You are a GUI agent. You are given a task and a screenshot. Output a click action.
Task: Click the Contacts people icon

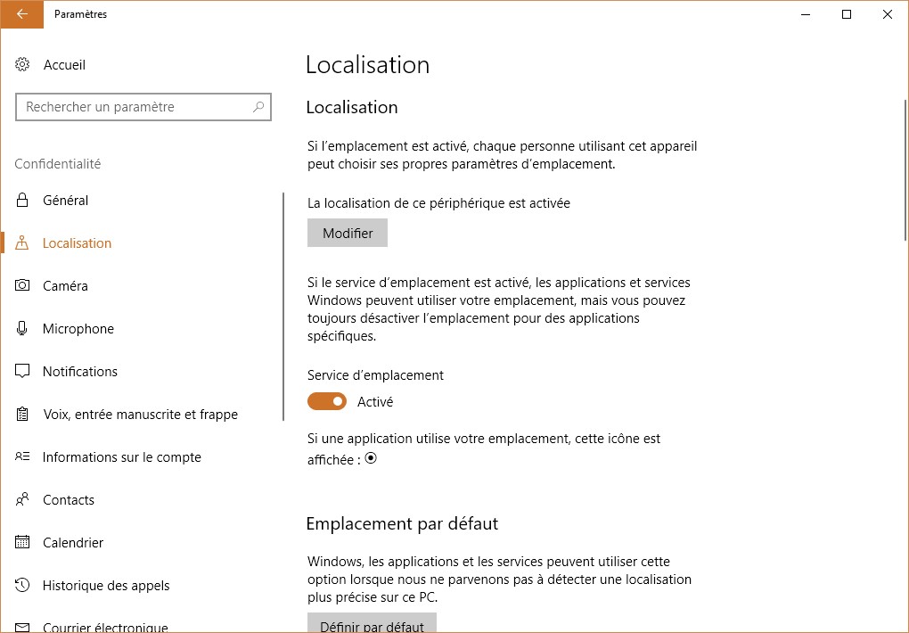23,500
